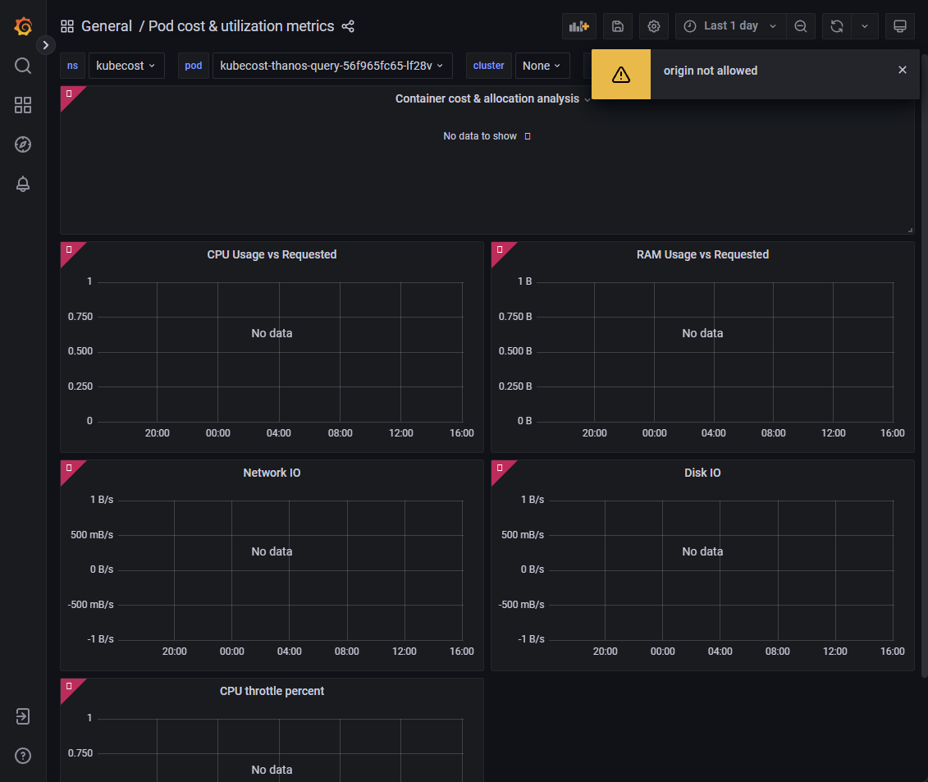Navigate to the General folder breadcrumb
The height and width of the screenshot is (782, 928).
coord(107,25)
